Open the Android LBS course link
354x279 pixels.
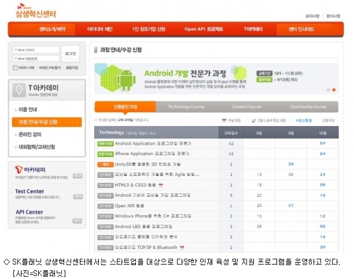click(143, 226)
